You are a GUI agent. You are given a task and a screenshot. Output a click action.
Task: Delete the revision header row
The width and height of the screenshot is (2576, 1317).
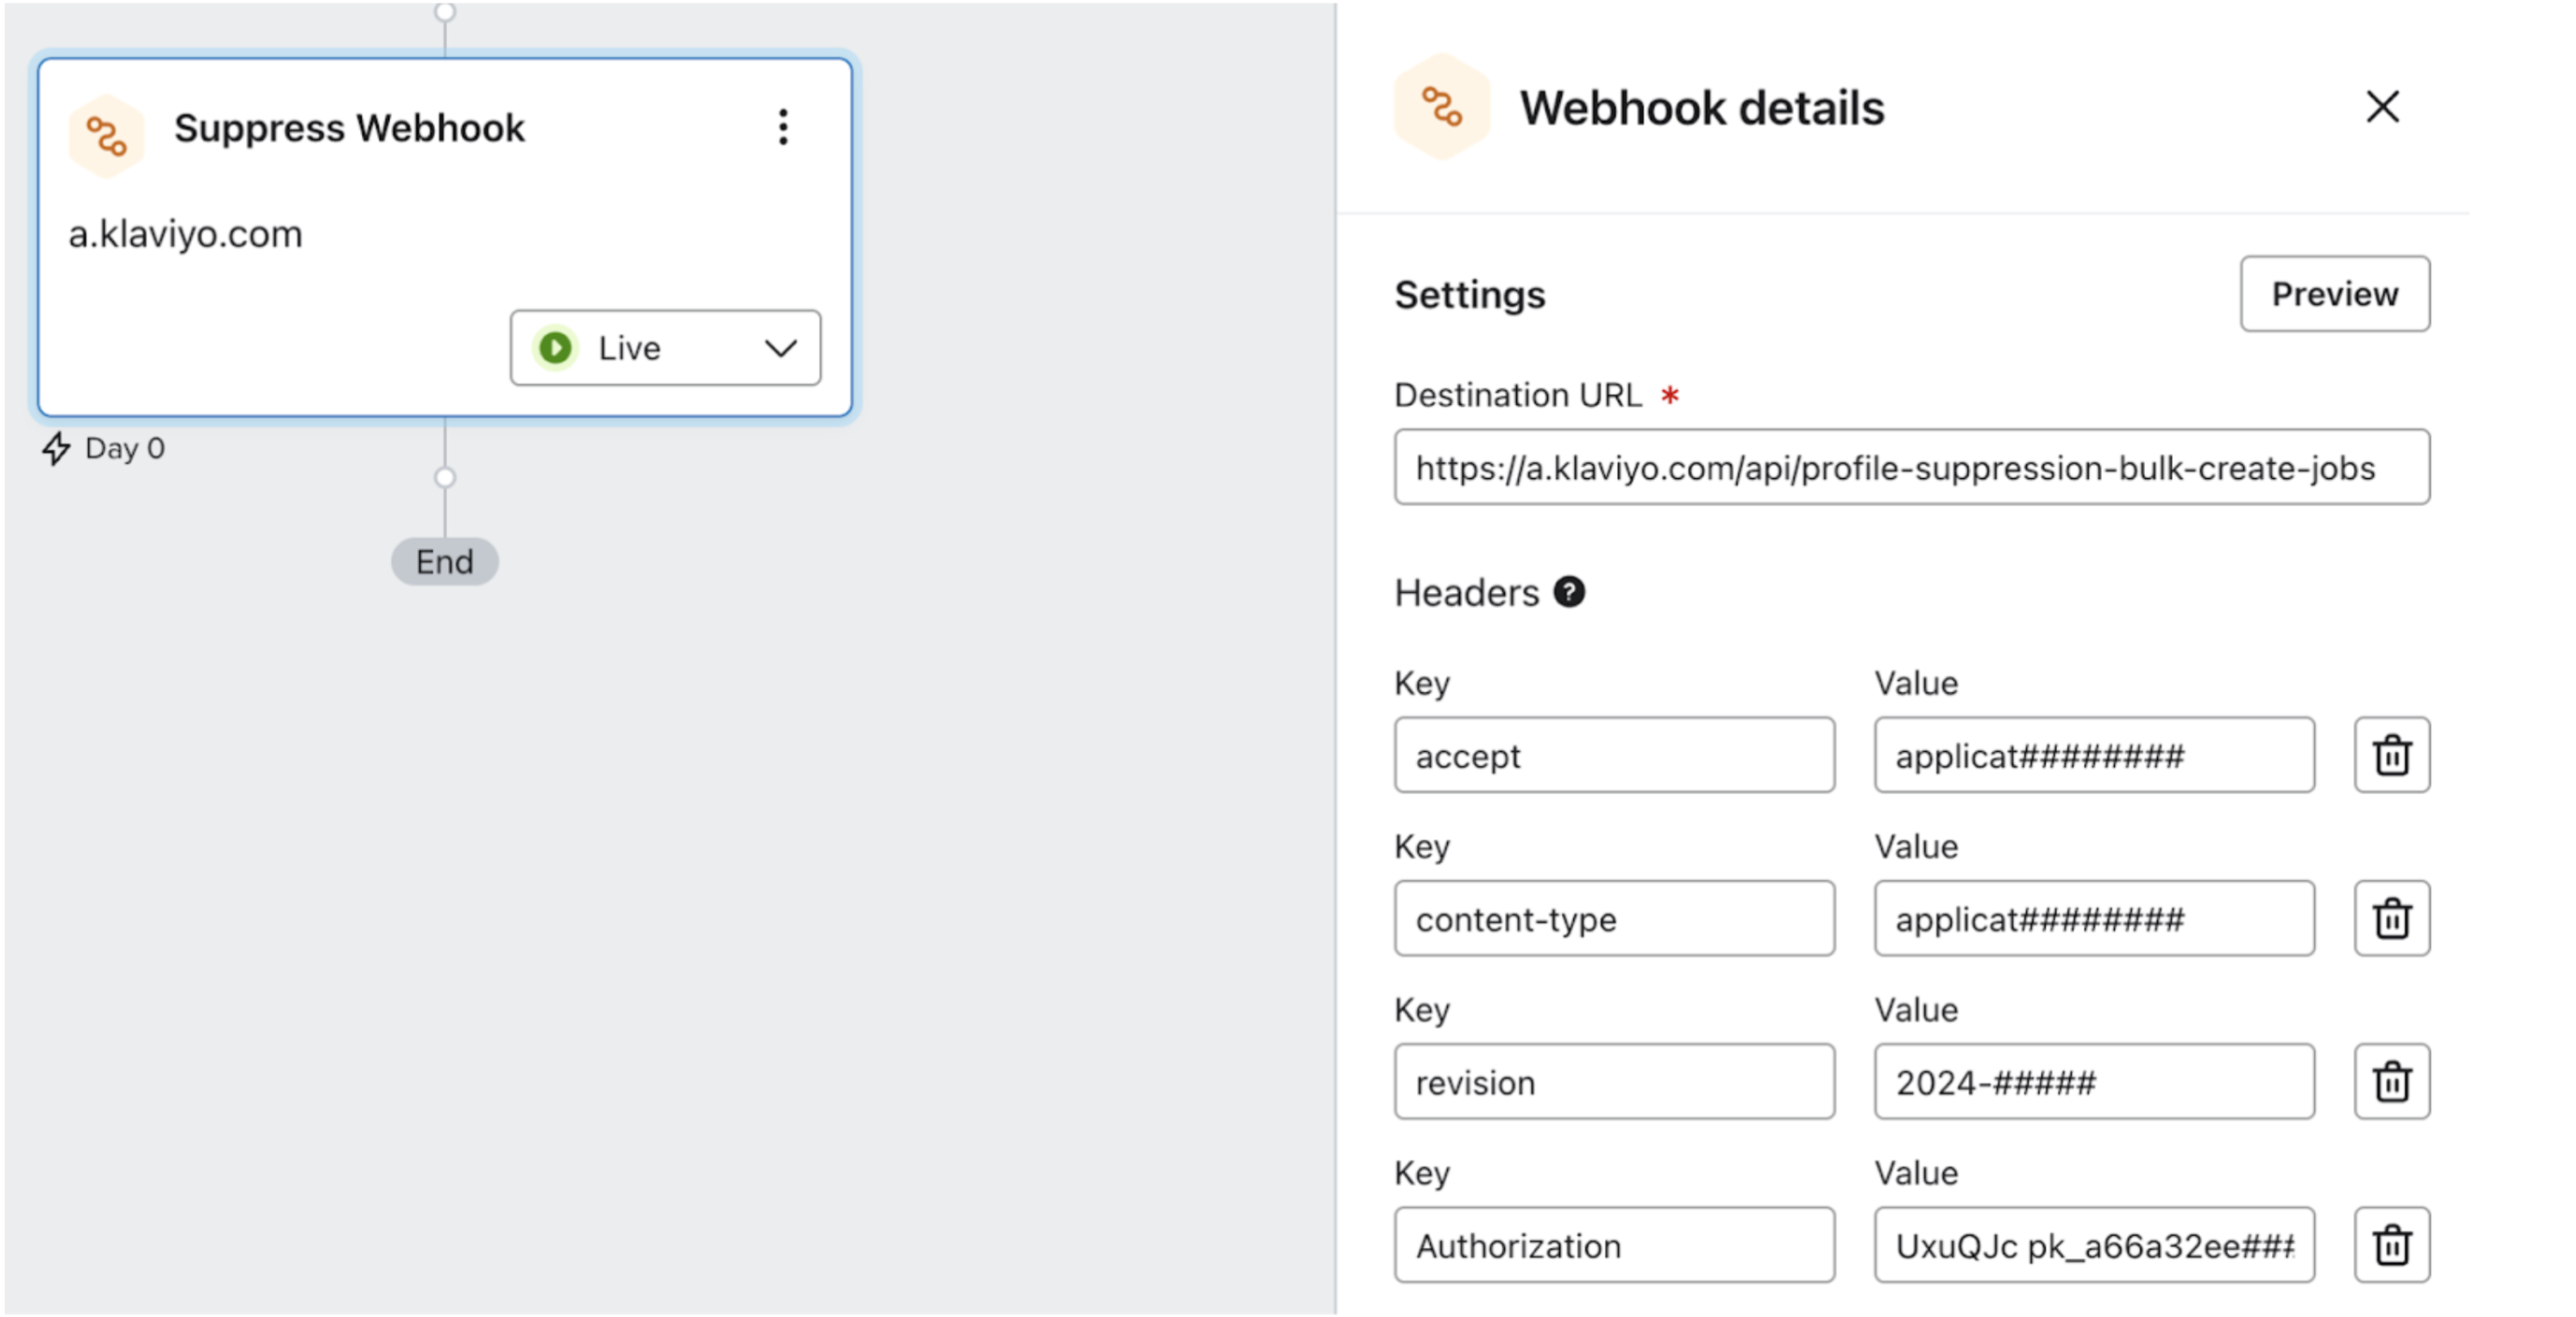pyautogui.click(x=2392, y=1081)
